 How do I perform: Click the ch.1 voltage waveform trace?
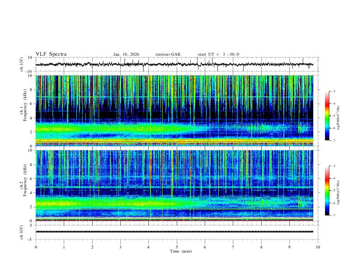coord(174,64)
